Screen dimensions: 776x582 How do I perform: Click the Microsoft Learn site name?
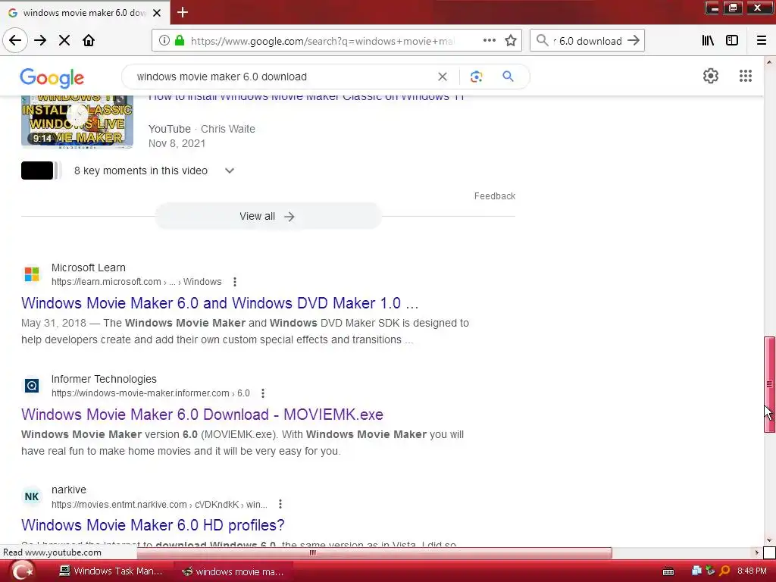click(x=89, y=268)
